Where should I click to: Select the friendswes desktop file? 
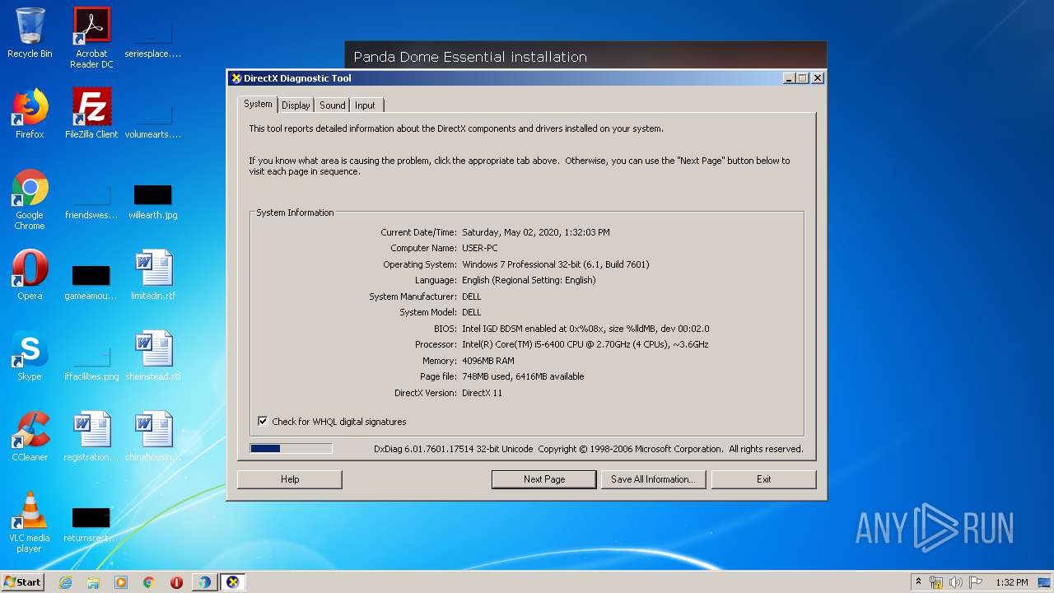click(91, 201)
